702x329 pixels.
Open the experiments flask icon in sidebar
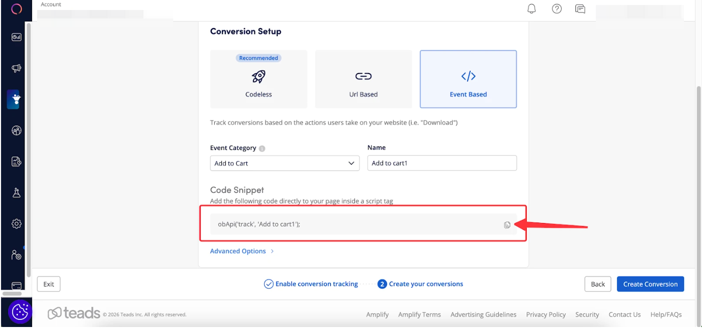(x=17, y=192)
